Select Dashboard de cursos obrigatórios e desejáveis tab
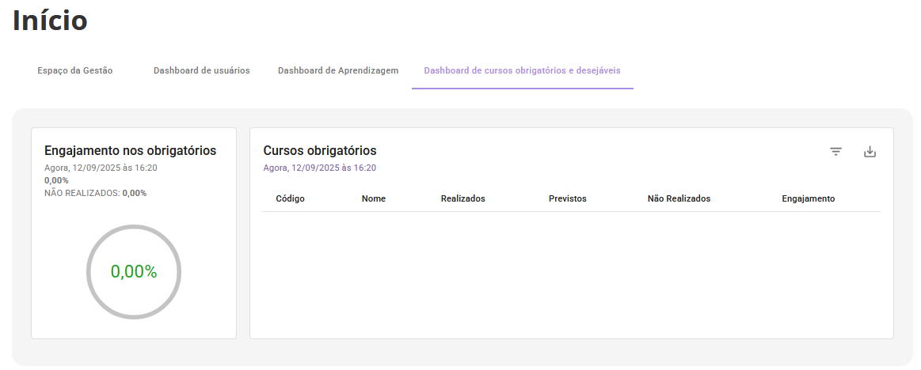This screenshot has width=921, height=370. 522,70
